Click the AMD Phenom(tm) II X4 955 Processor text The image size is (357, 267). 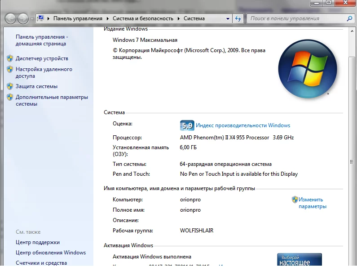point(225,138)
